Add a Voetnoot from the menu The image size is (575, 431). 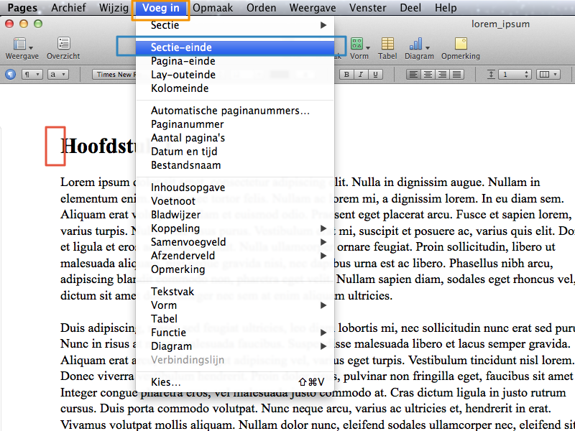click(x=235, y=201)
